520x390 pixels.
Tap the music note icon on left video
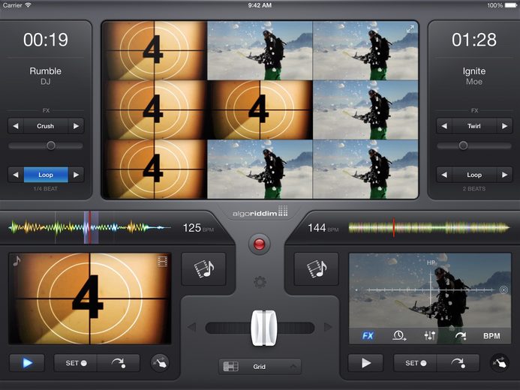click(17, 261)
